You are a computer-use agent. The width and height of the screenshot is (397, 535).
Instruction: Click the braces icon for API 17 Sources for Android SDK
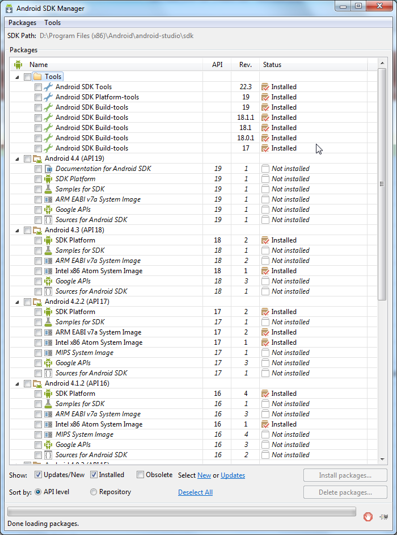(48, 373)
